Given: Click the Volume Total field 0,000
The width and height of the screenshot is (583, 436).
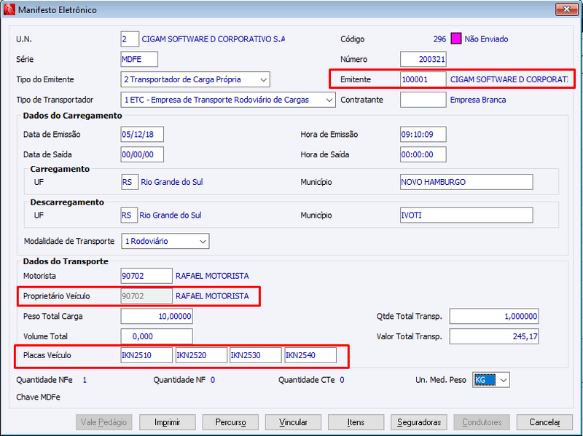Looking at the screenshot, I should (157, 336).
